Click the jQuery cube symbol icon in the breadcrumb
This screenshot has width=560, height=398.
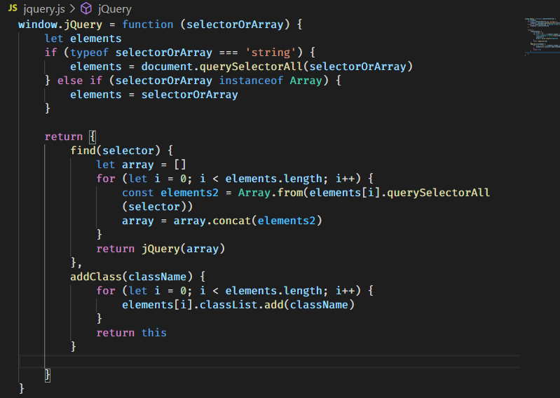coord(86,8)
